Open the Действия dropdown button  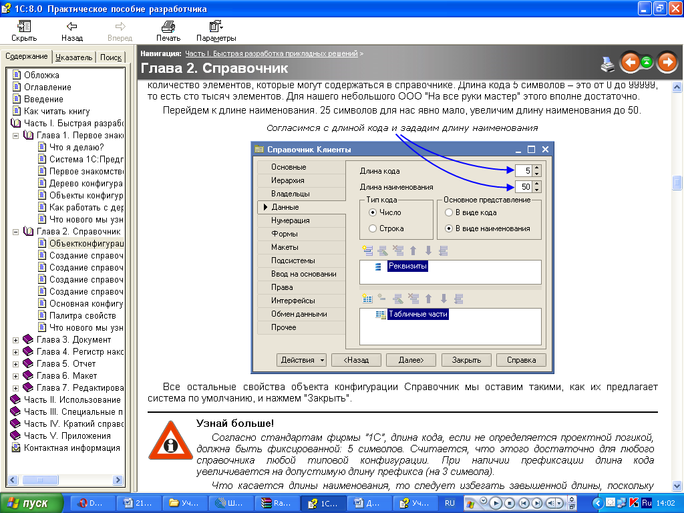click(301, 360)
